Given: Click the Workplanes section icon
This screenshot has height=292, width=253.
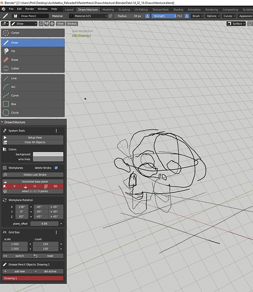Looking at the screenshot, I should (x=5, y=168).
